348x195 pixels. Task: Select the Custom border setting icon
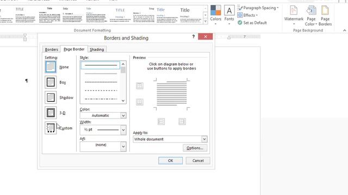pos(51,128)
